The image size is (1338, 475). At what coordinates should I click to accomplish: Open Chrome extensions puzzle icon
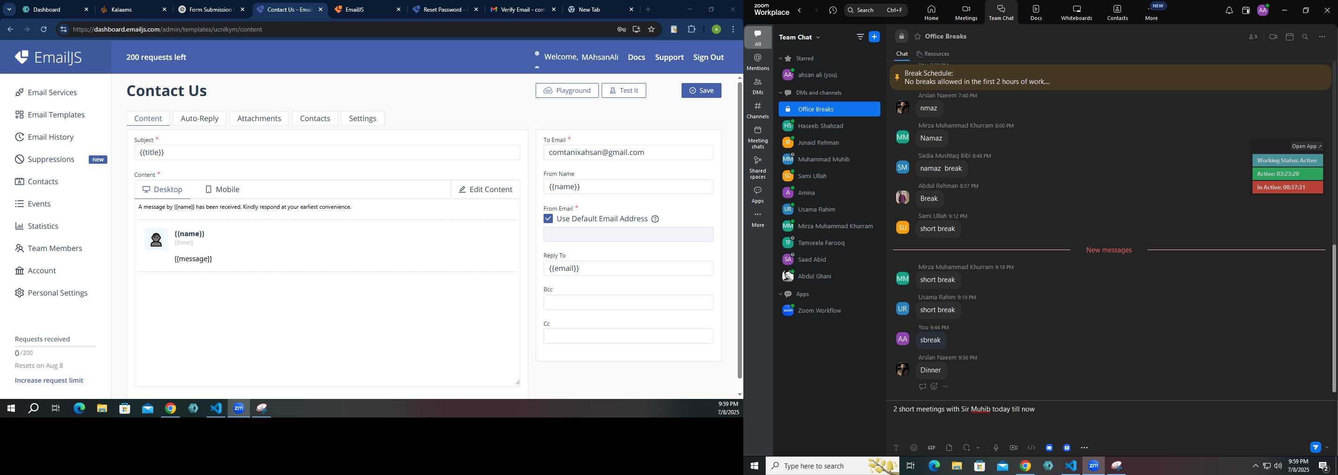(x=691, y=30)
